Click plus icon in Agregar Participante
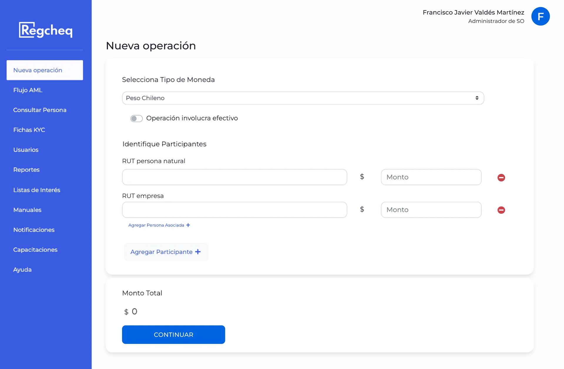 point(198,252)
